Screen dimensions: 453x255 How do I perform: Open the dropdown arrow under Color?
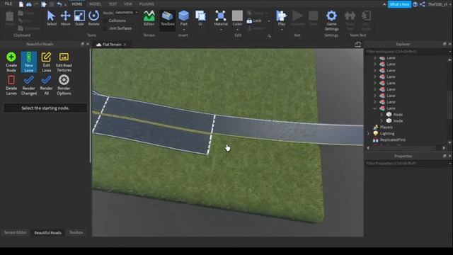(x=237, y=30)
